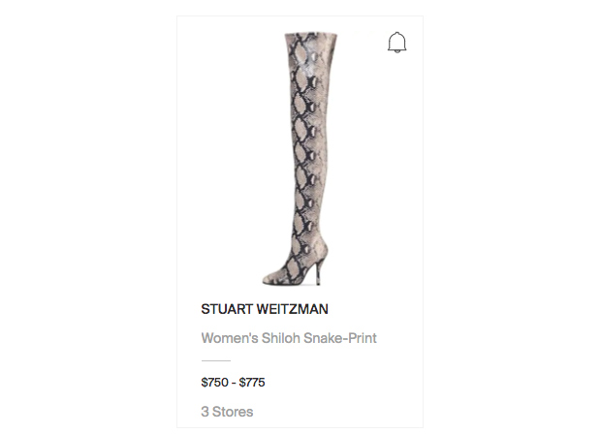
Task: Open the Women's Shiloh Snake-Print title
Action: [x=289, y=338]
